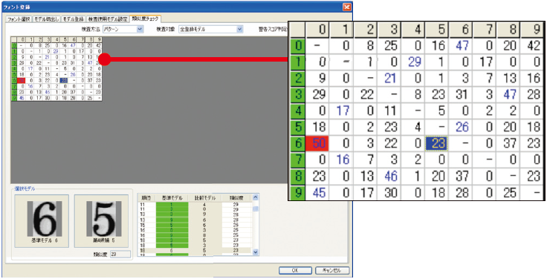
Task: Click the 比較モデル column header
Action: pyautogui.click(x=205, y=197)
